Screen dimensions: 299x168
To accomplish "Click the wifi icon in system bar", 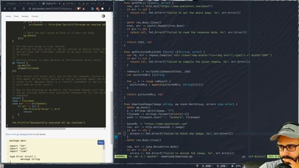I will point(198,166).
